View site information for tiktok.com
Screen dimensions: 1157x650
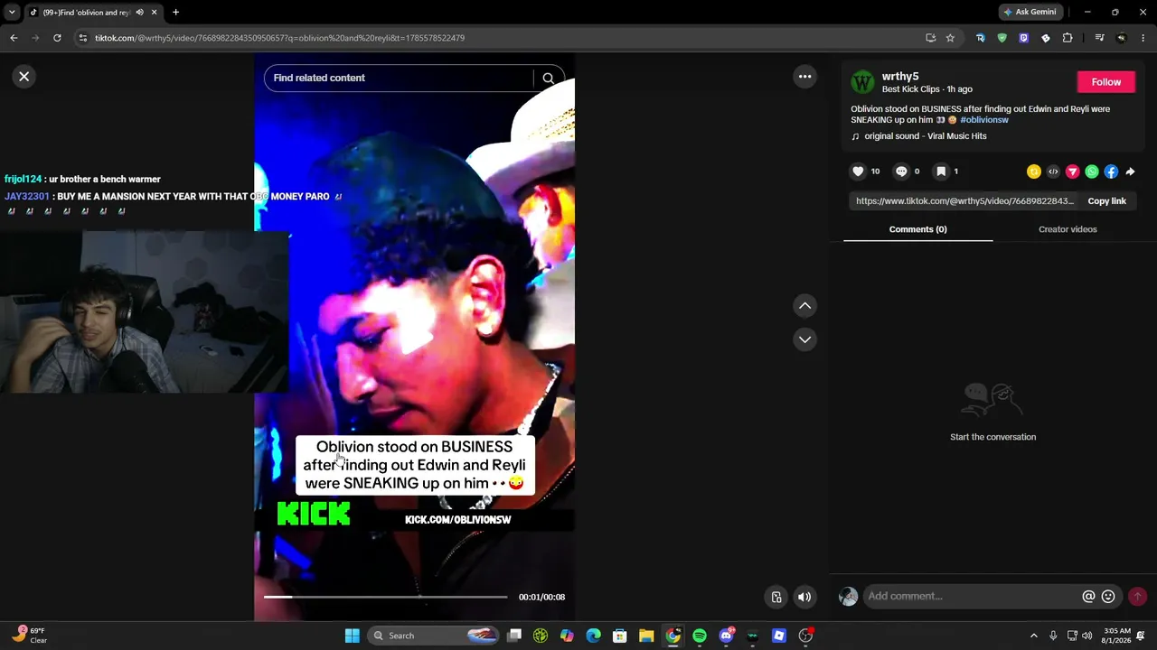[83, 38]
